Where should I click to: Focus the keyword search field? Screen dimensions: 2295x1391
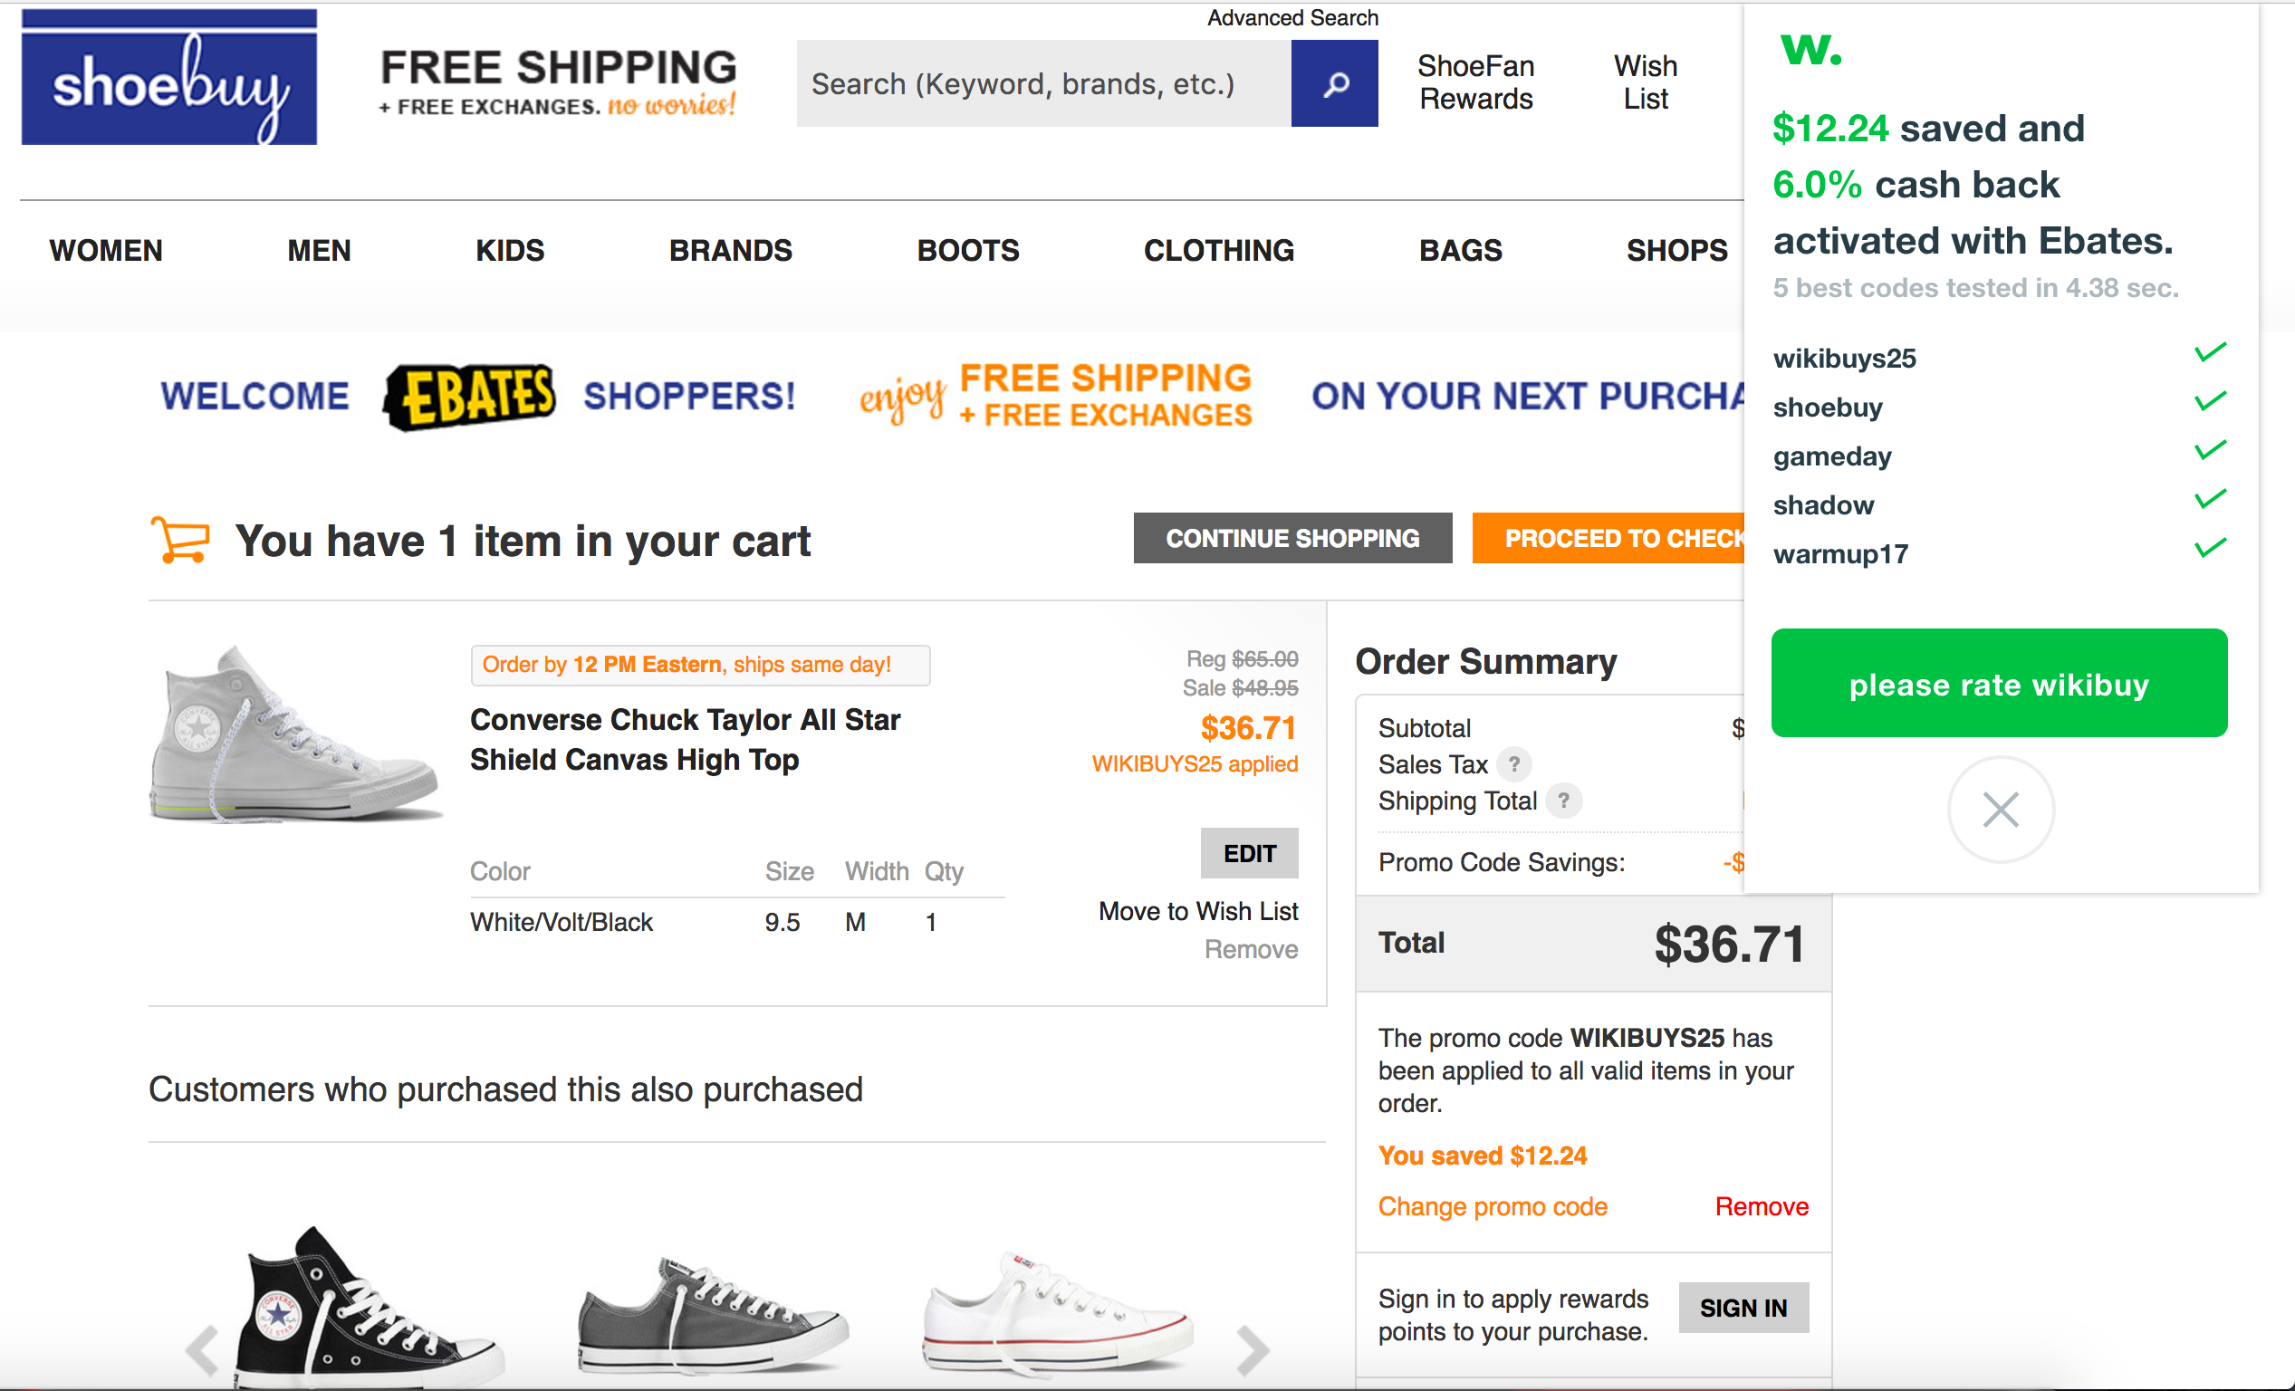(x=1043, y=84)
